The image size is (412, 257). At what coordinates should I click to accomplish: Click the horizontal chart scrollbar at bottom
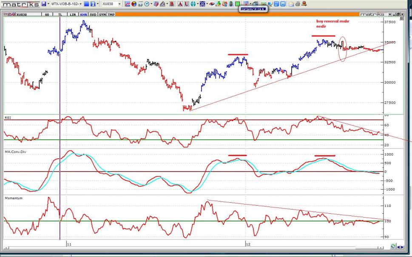pos(191,247)
